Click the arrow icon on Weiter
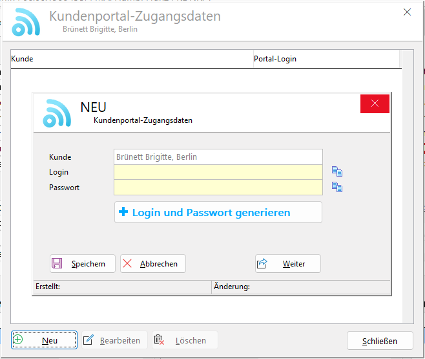This screenshot has width=425, height=359. [x=262, y=264]
